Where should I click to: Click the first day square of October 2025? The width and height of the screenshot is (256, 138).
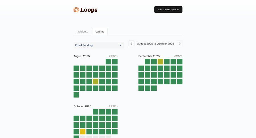[x=96, y=112]
